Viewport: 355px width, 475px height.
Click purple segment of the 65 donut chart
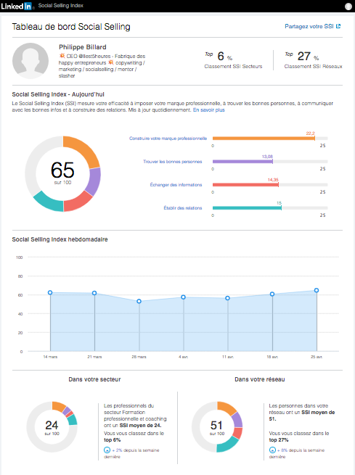94,182
